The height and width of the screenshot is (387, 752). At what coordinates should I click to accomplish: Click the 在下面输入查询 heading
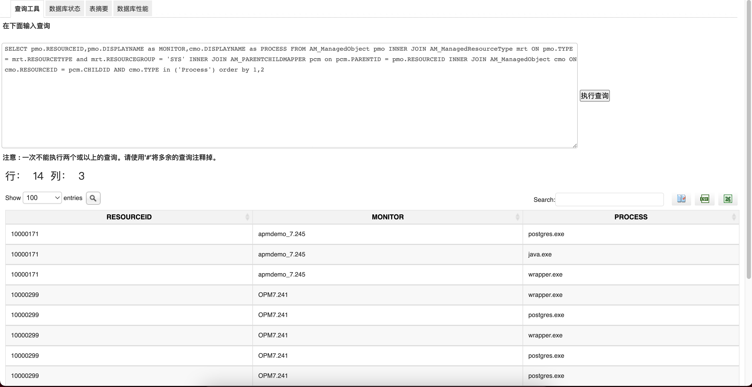26,26
